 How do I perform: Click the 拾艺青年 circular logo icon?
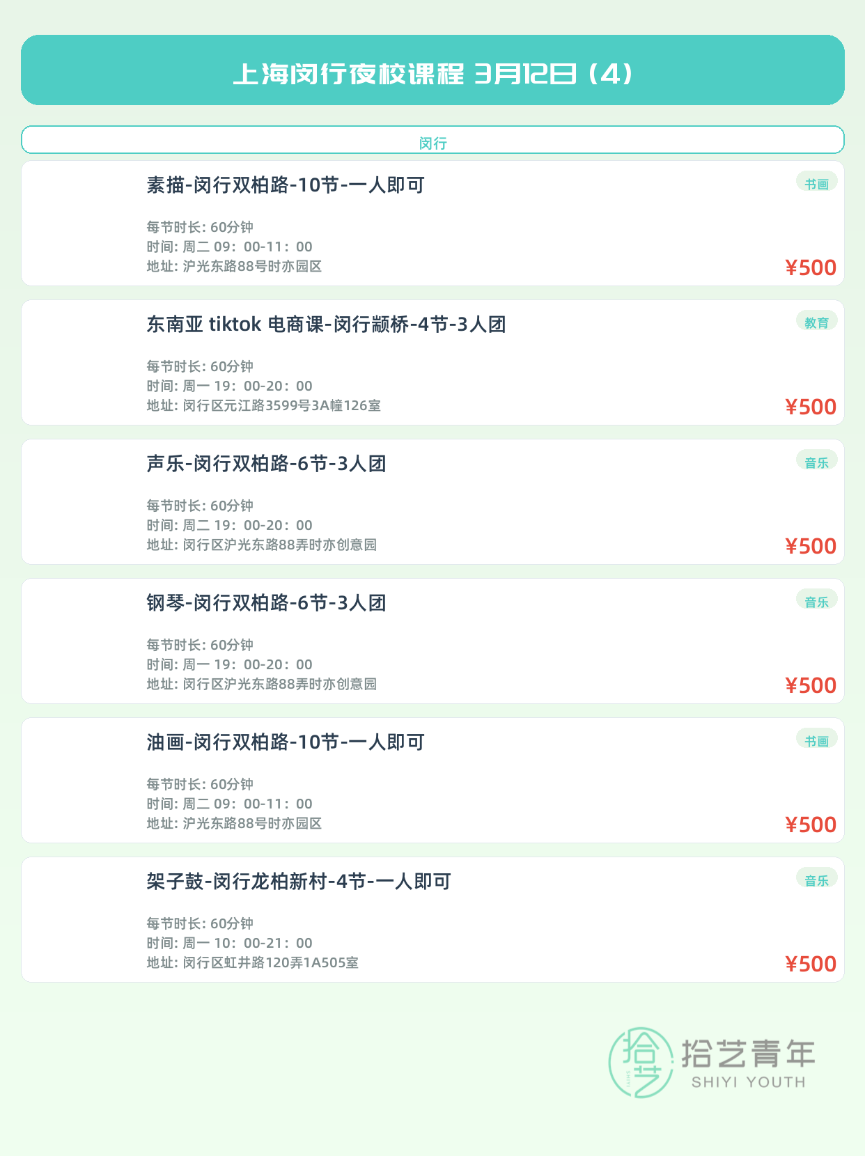641,1062
